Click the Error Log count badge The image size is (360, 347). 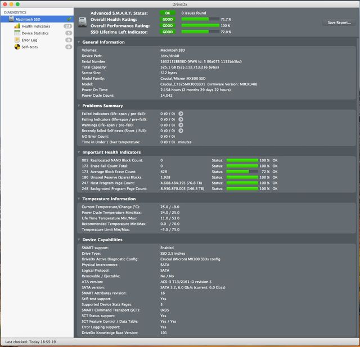coord(69,40)
